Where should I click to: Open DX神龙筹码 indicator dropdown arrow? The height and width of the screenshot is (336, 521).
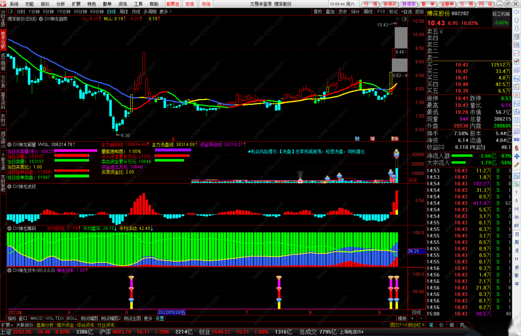(x=9, y=229)
